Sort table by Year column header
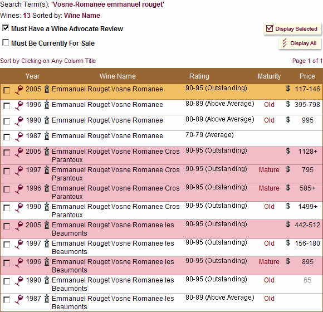 (32, 76)
